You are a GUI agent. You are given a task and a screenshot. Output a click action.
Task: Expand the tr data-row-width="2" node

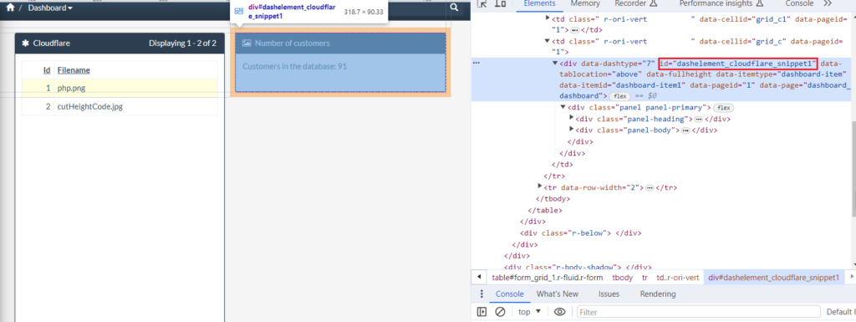(x=541, y=187)
